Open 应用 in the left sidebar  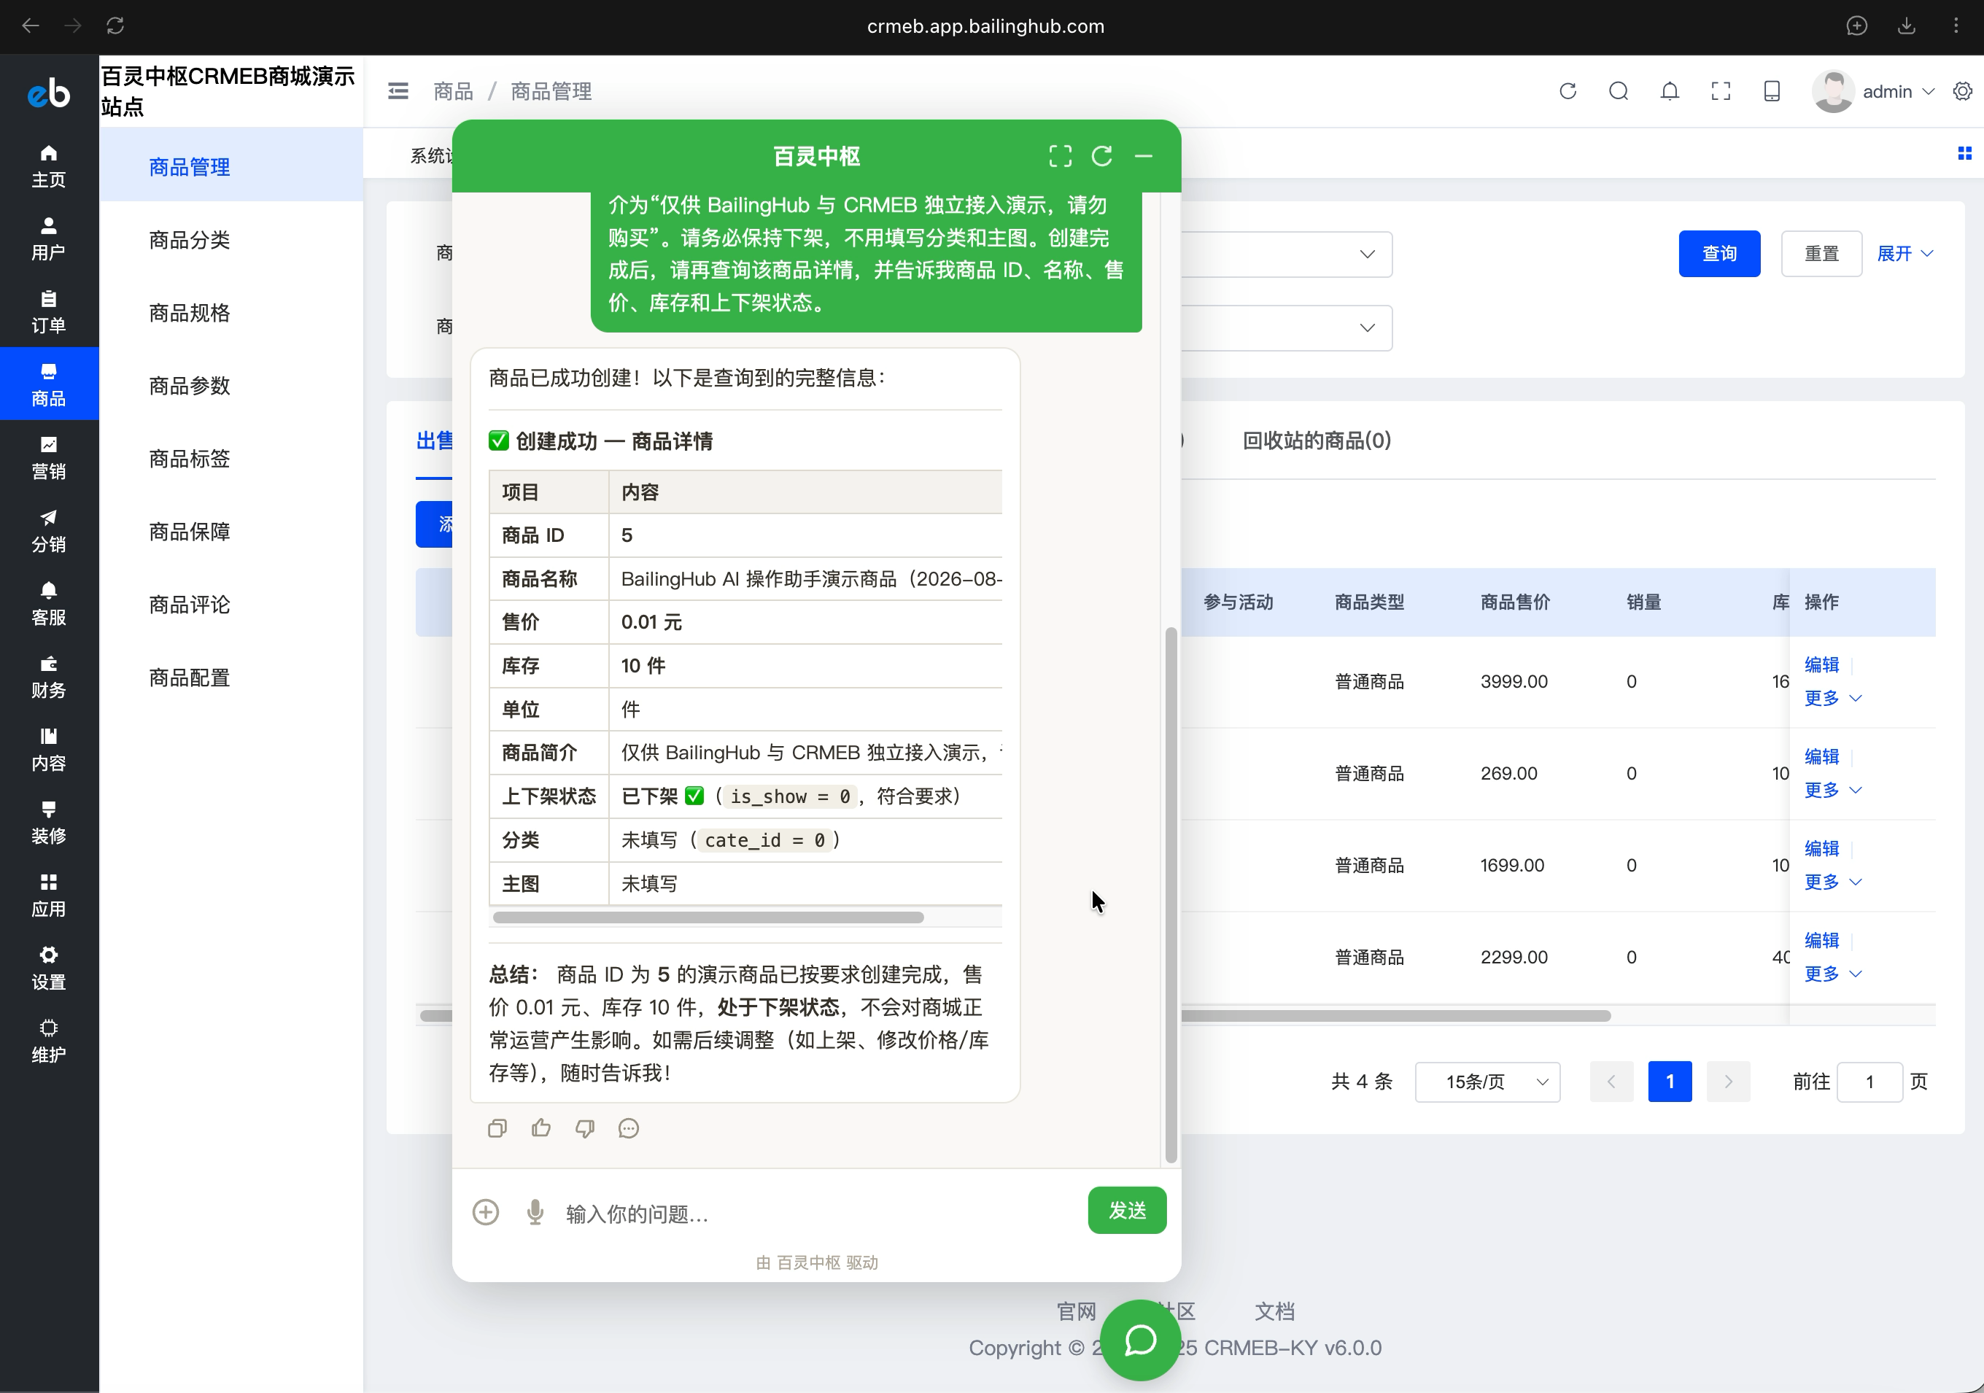click(50, 896)
